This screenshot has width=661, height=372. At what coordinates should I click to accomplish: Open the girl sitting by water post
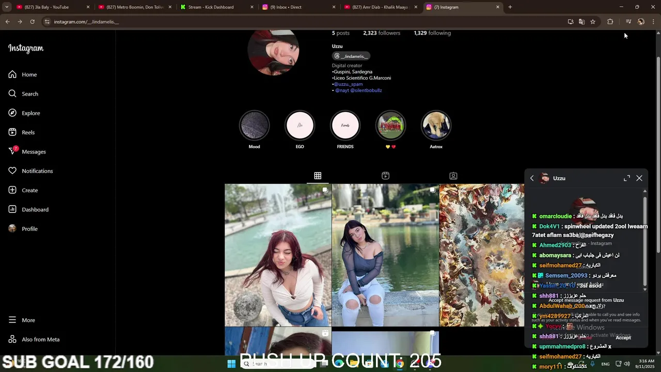[x=385, y=255]
